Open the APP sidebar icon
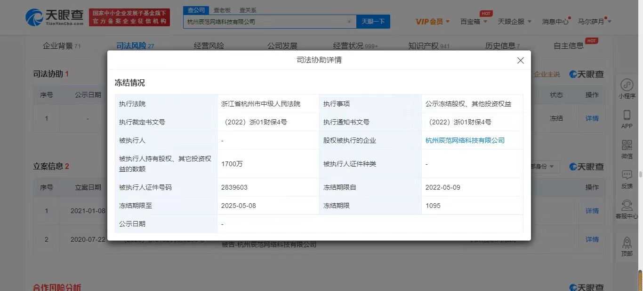The width and height of the screenshot is (643, 291). [x=627, y=119]
